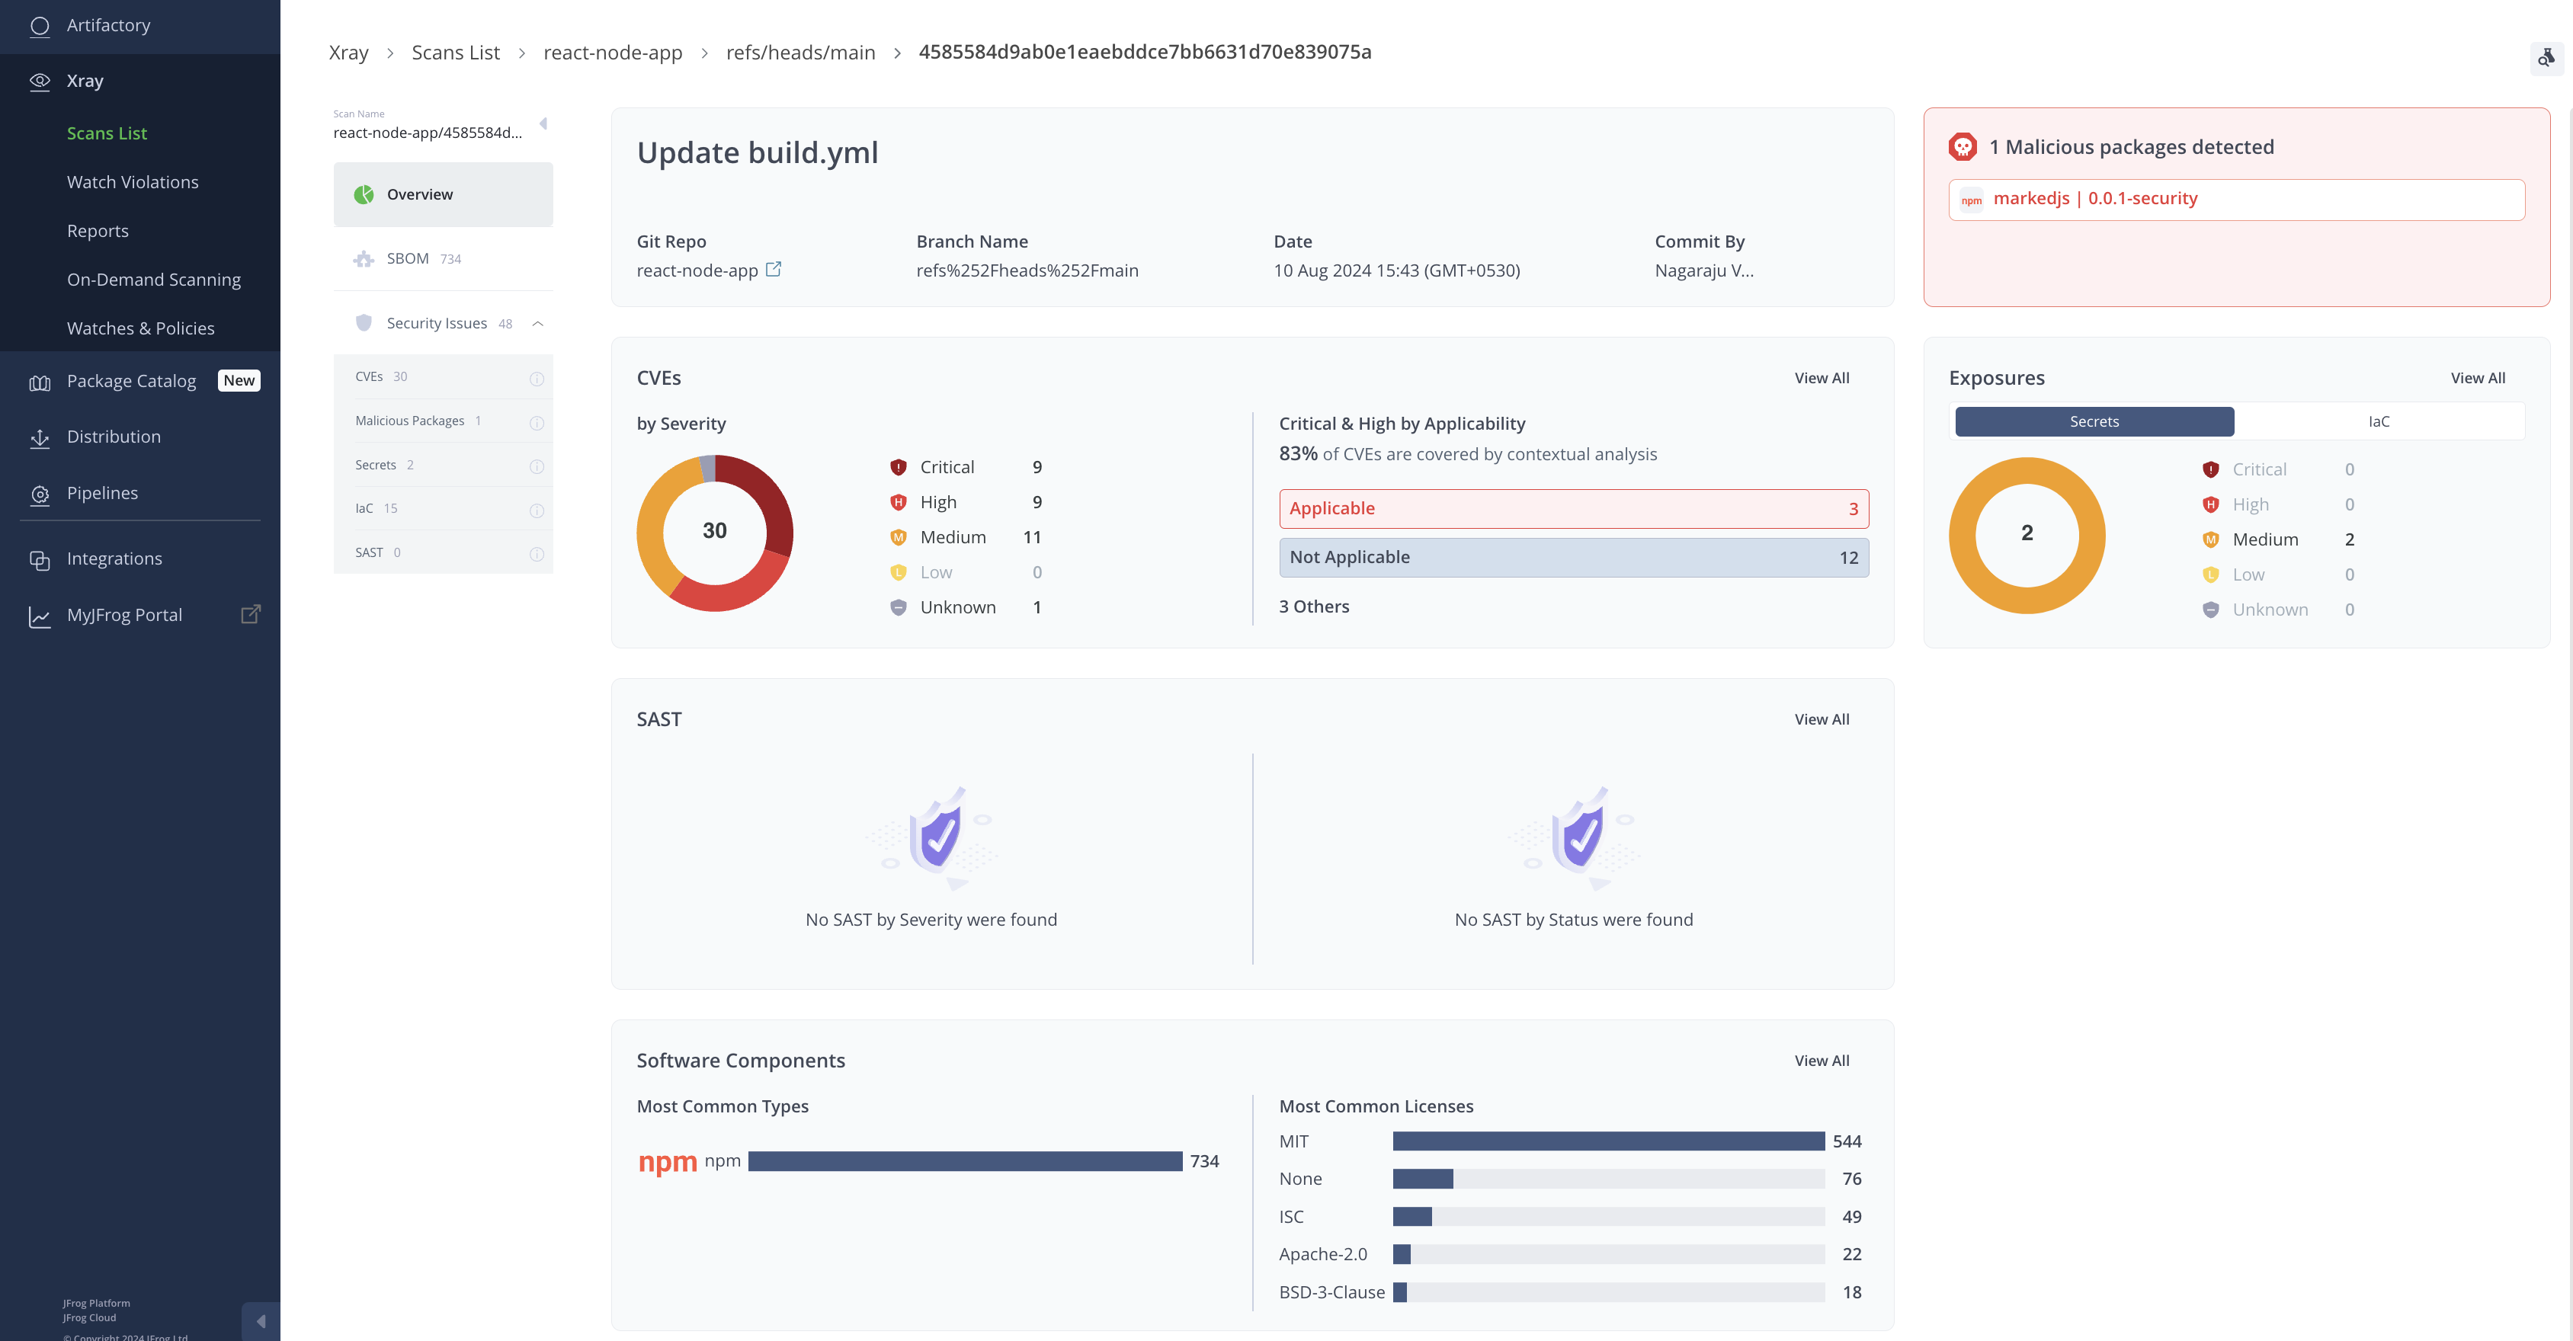This screenshot has width=2573, height=1341.
Task: Switch Exposures to Secrets toggle
Action: point(2094,421)
